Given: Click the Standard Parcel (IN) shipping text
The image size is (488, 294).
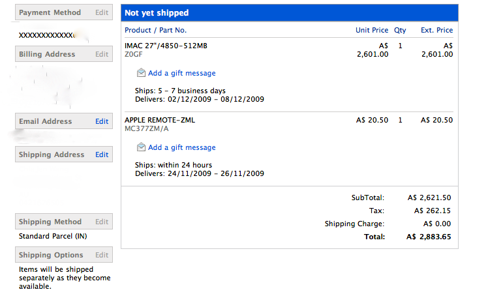Looking at the screenshot, I should point(53,236).
